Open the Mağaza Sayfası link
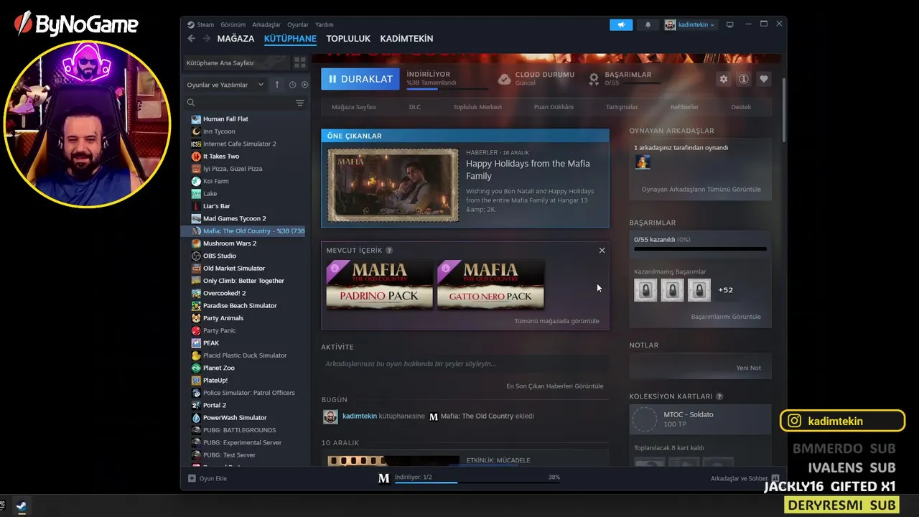The image size is (919, 517). tap(354, 107)
